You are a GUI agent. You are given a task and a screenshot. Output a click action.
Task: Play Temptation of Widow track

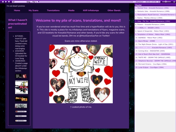[x=155, y=34]
